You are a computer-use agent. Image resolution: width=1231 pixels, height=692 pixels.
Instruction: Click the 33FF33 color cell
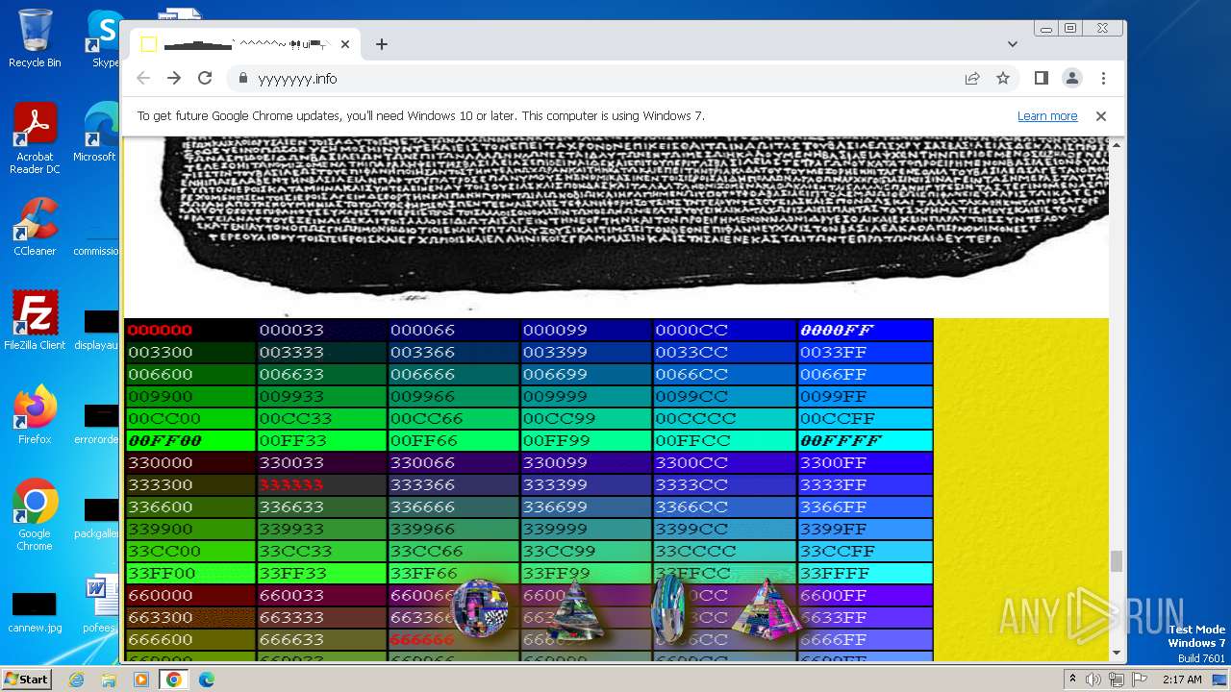point(321,573)
